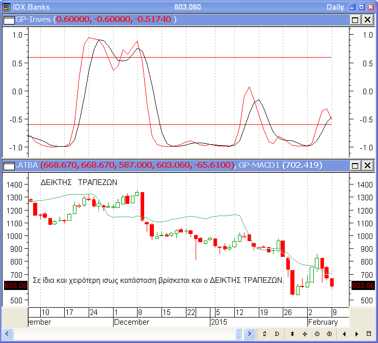The image size is (378, 343).
Task: Click the 2015 year label on time axis
Action: click(219, 322)
